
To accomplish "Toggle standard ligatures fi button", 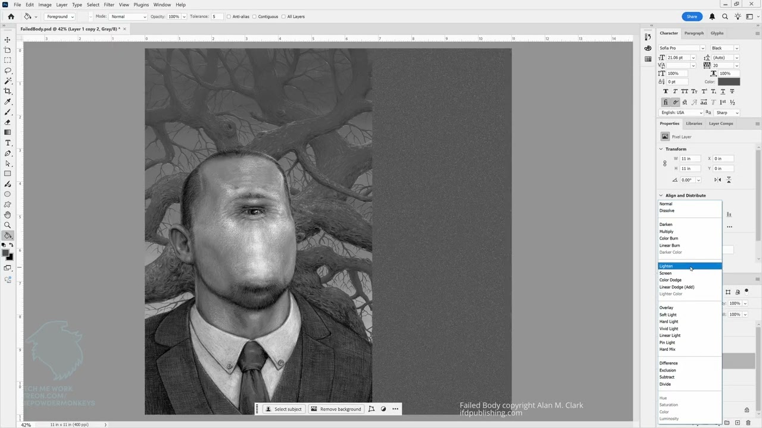I will point(666,102).
